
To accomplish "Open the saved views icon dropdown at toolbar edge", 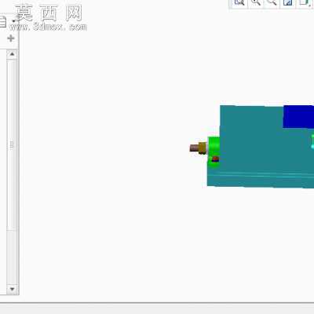I will point(305,3).
